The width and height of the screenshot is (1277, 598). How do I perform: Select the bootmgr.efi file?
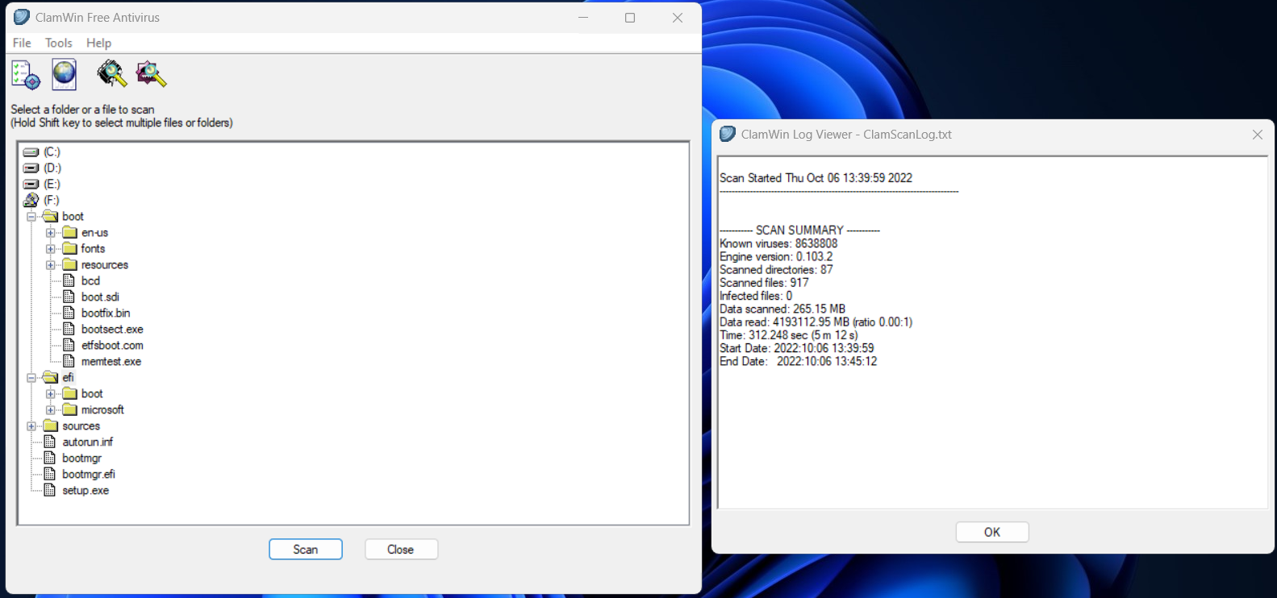[89, 474]
